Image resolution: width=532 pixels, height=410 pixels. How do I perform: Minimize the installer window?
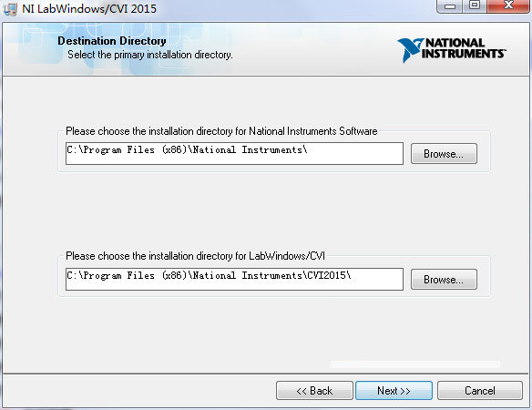click(450, 5)
